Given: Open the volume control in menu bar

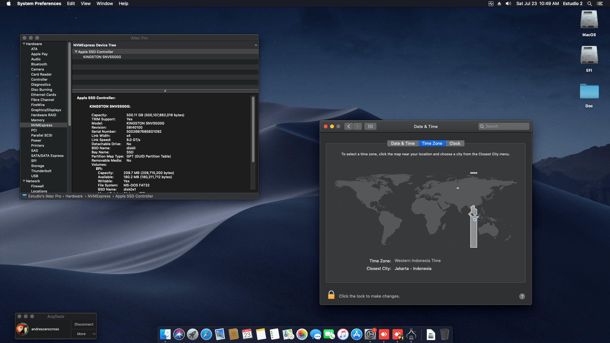Looking at the screenshot, I should click(x=508, y=3).
